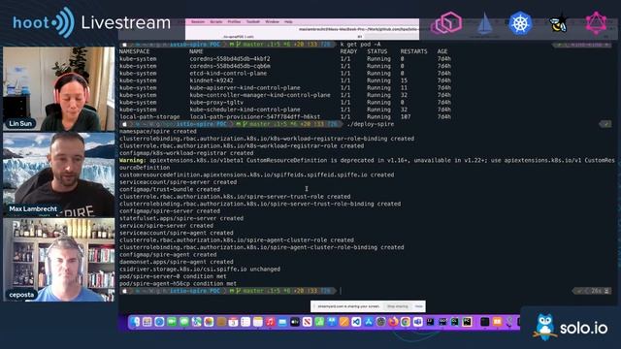Launch Firefox from the dock
This screenshot has width=621, height=349.
393,322
